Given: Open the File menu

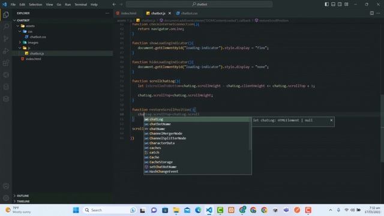Looking at the screenshot, I should pyautogui.click(x=13, y=4).
